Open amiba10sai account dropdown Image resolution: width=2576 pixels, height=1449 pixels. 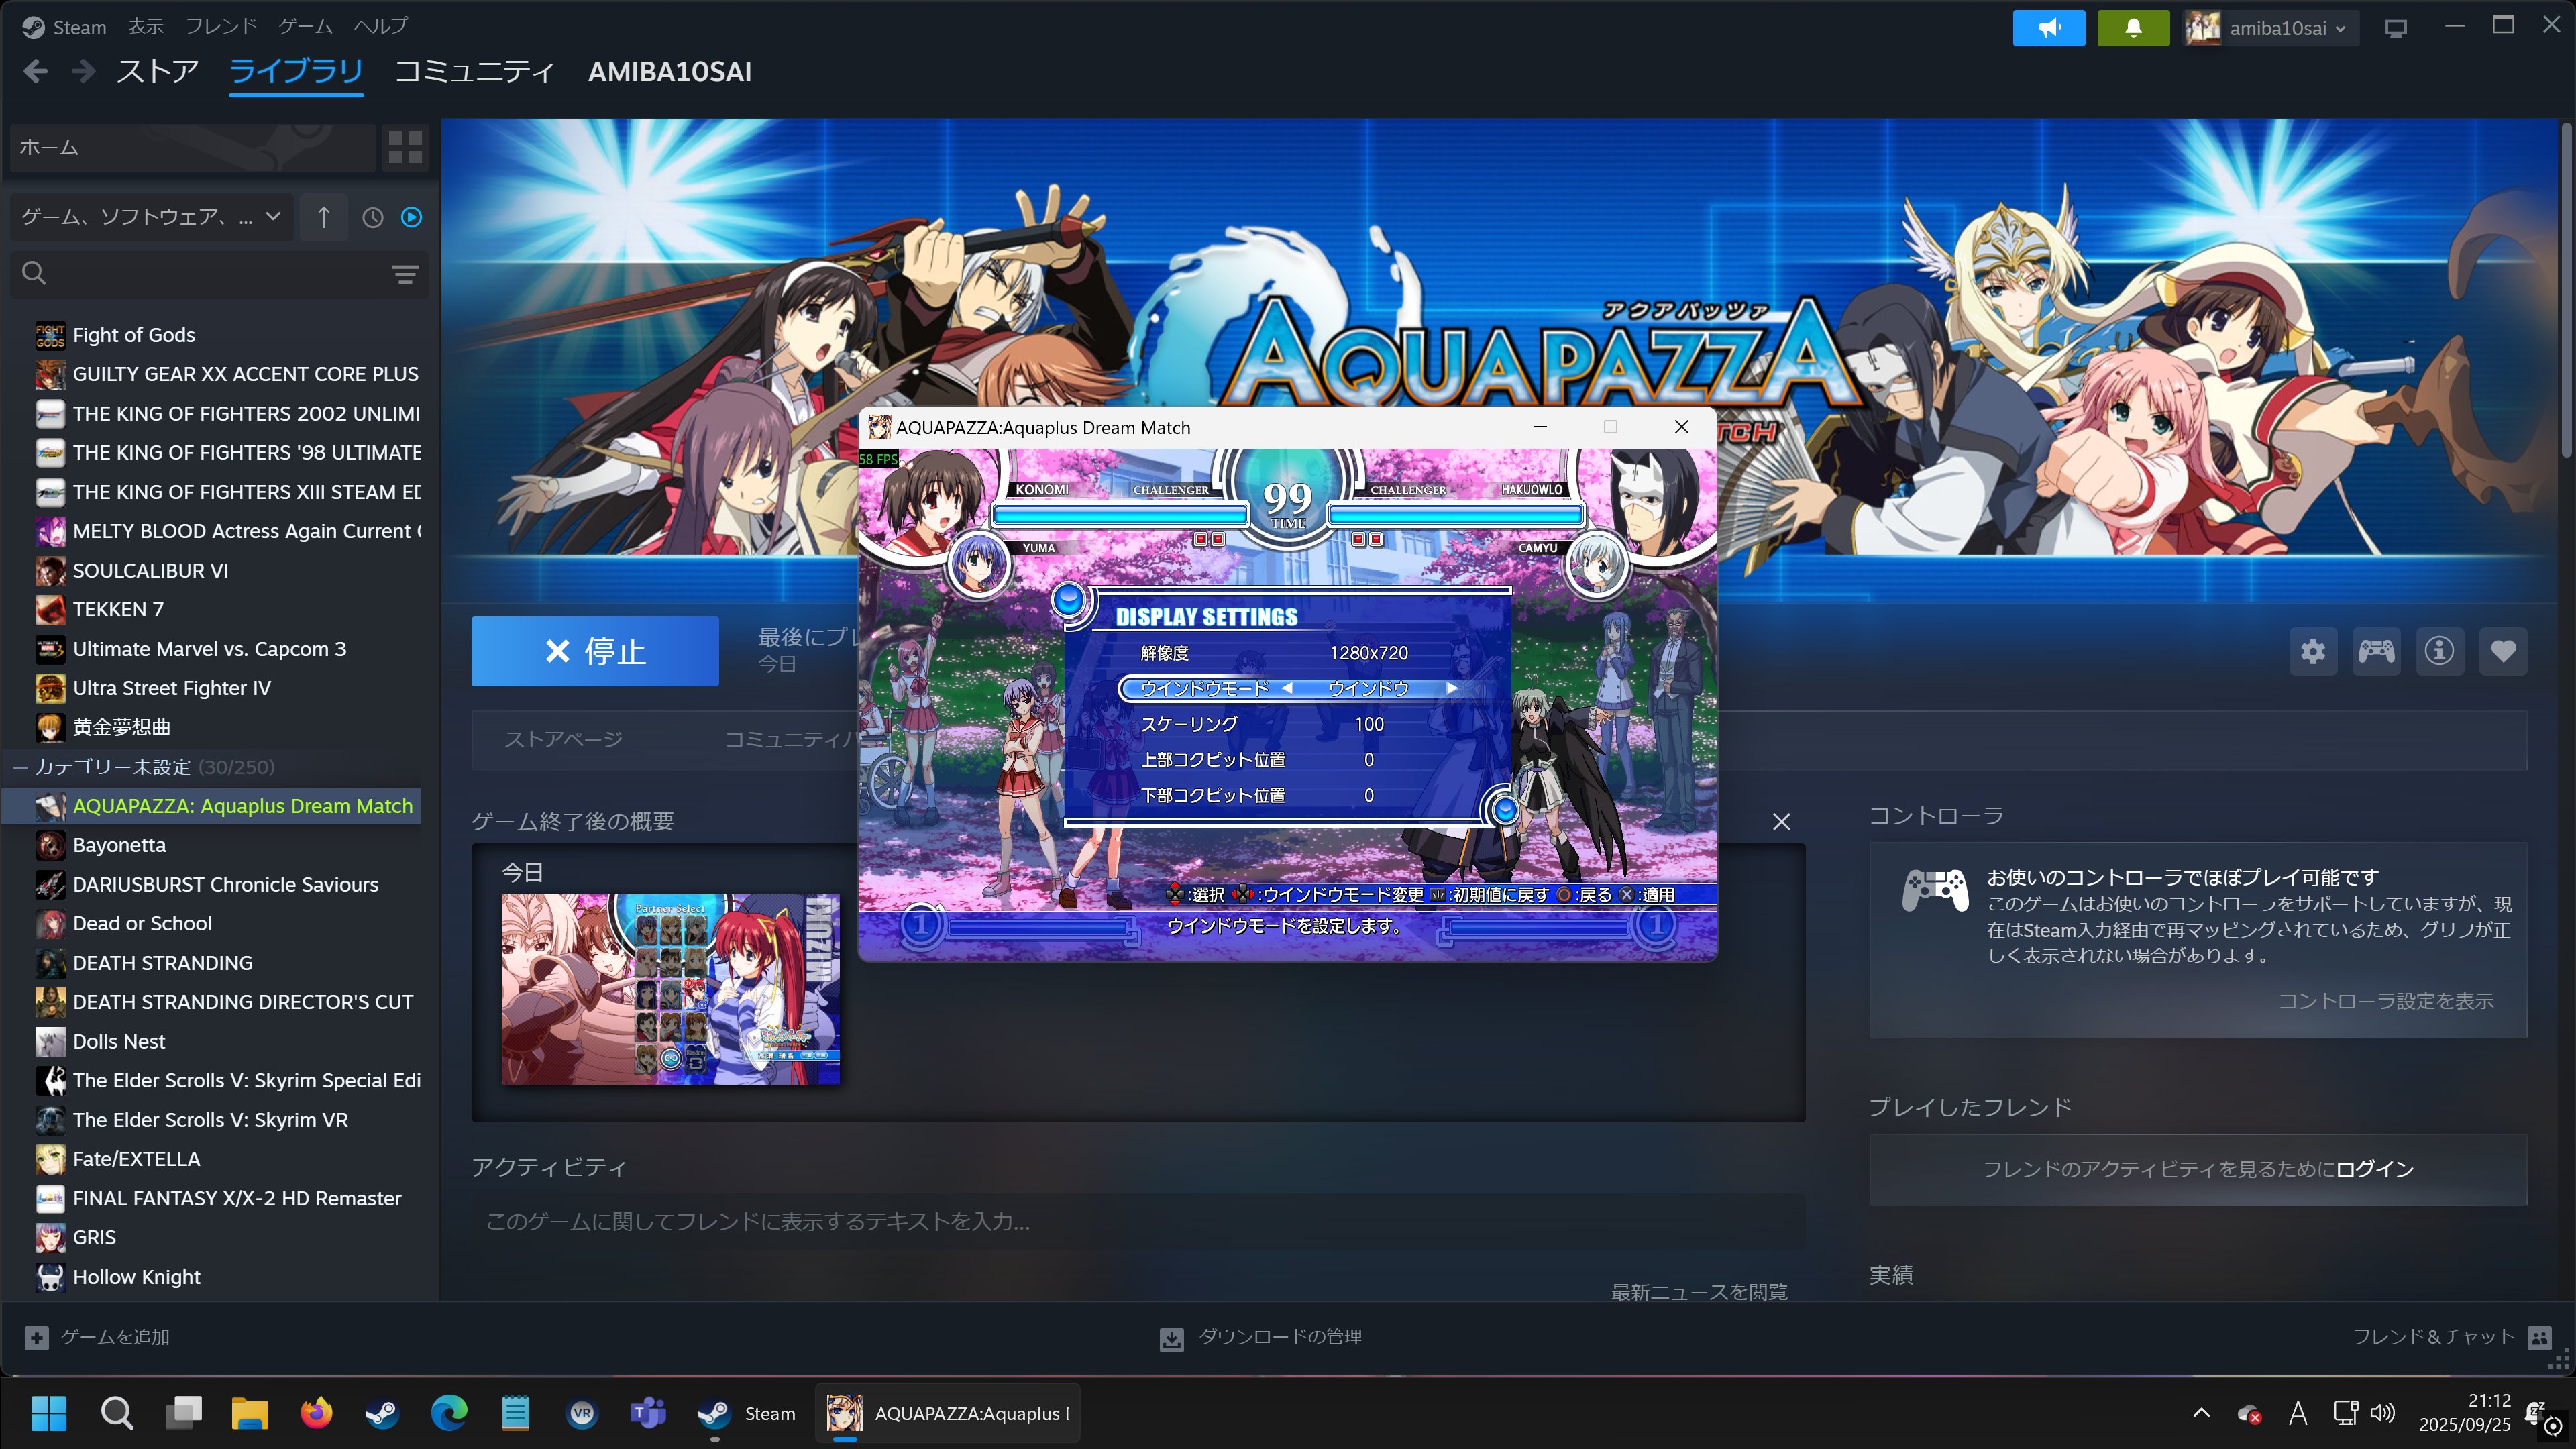2270,28
